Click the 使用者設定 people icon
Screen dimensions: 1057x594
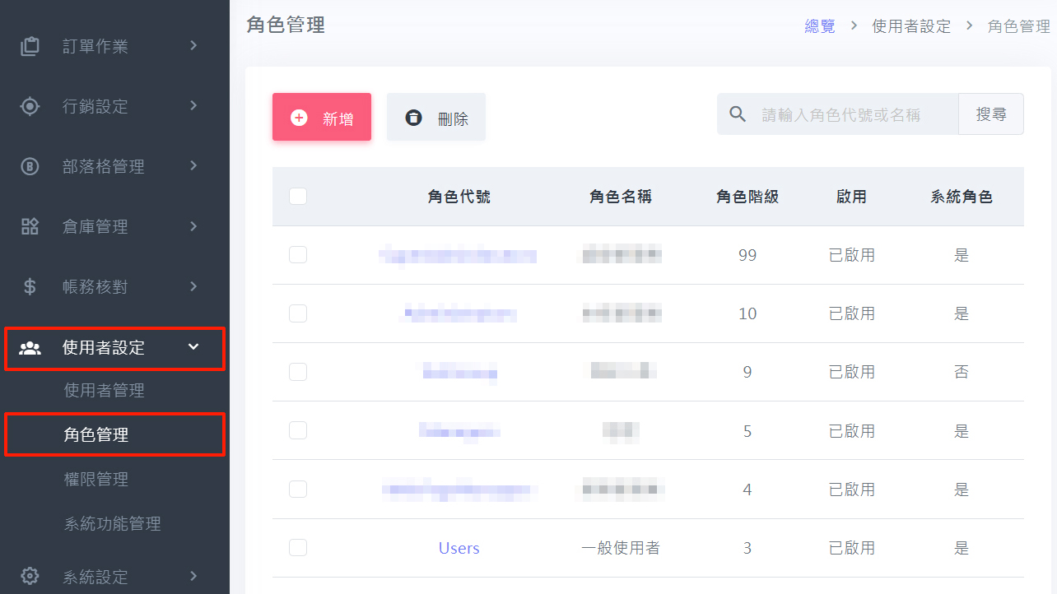[x=30, y=348]
